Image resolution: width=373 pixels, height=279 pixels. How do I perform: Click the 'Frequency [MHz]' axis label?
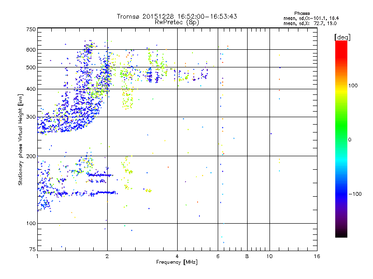coord(177,262)
